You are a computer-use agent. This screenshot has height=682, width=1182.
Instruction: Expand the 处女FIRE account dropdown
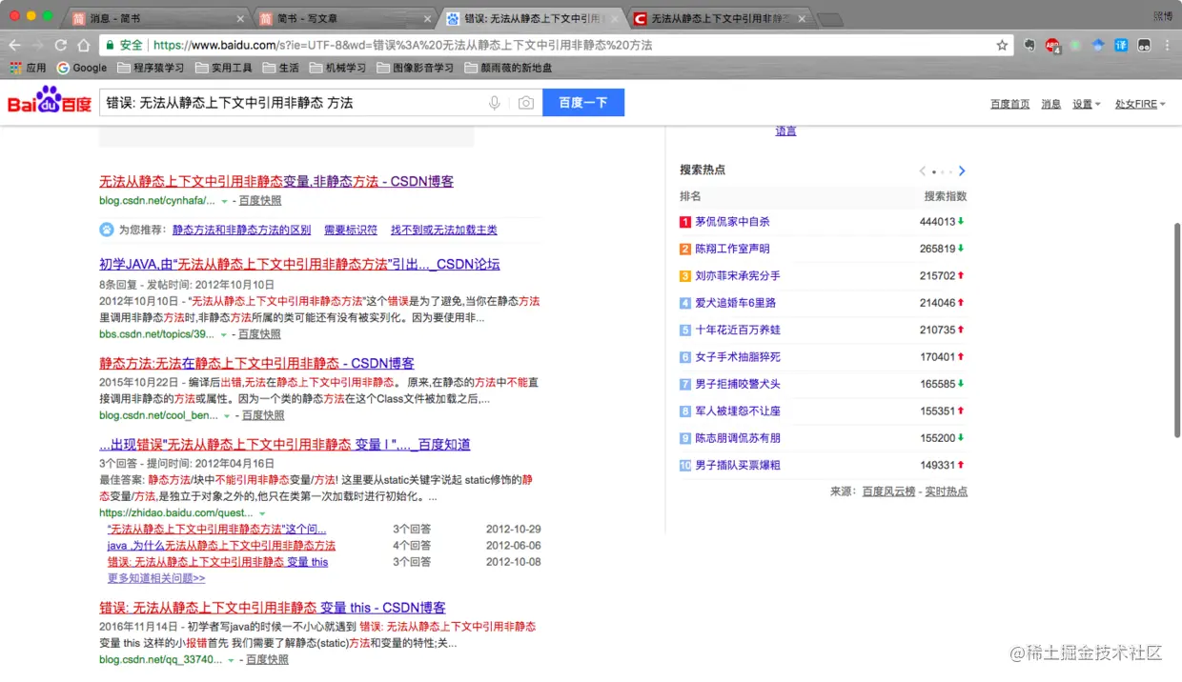pyautogui.click(x=1141, y=104)
